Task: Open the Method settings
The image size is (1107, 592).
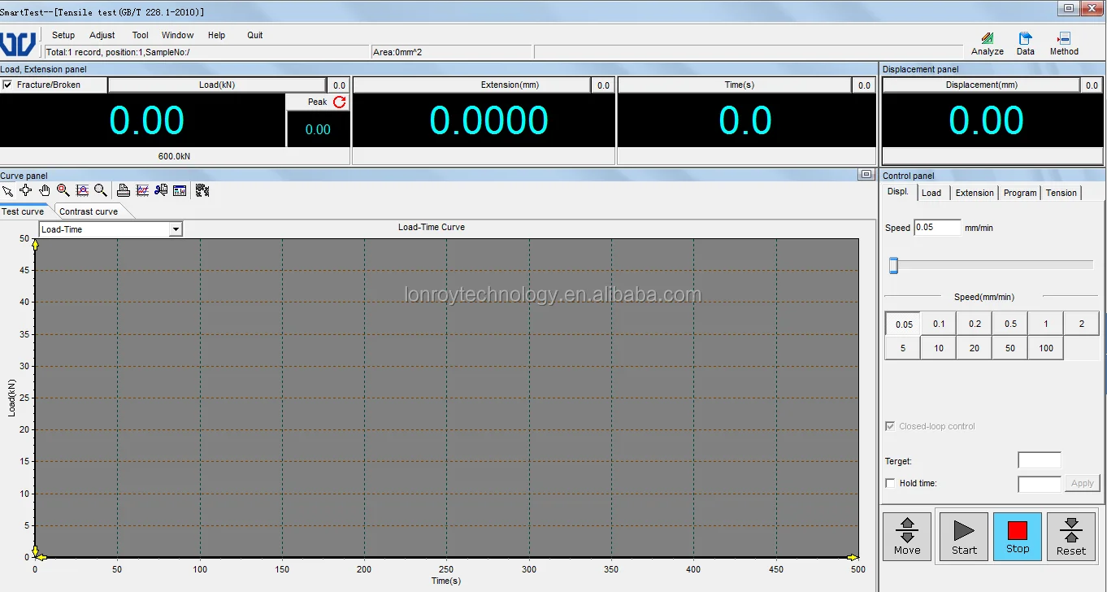Action: [x=1063, y=42]
